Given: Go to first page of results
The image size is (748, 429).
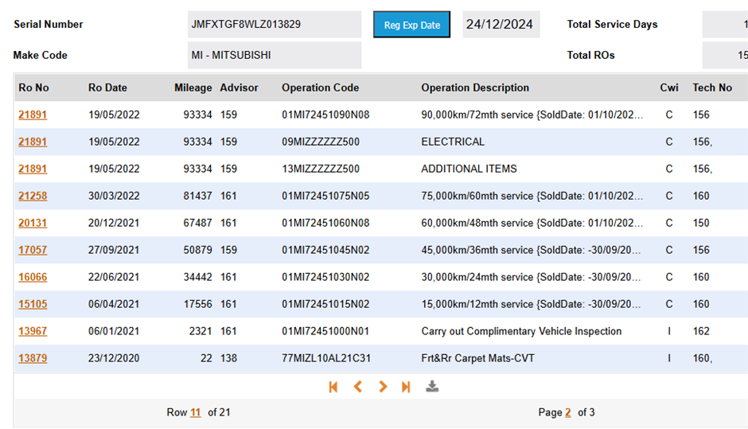Looking at the screenshot, I should 333,387.
